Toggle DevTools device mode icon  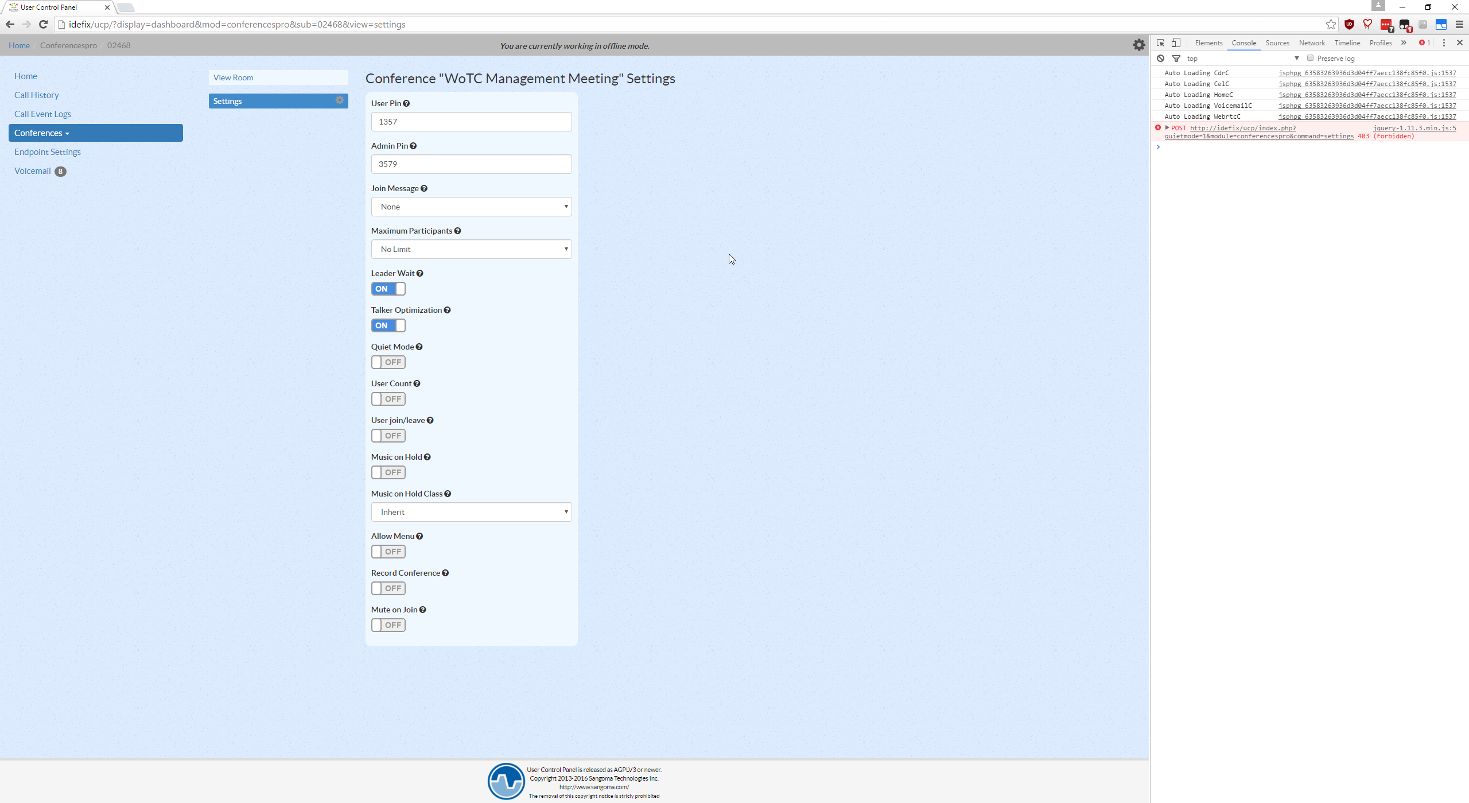(x=1176, y=42)
